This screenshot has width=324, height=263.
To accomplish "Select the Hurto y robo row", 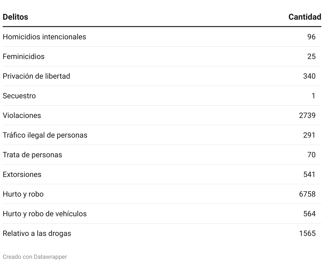I will 162,194.
